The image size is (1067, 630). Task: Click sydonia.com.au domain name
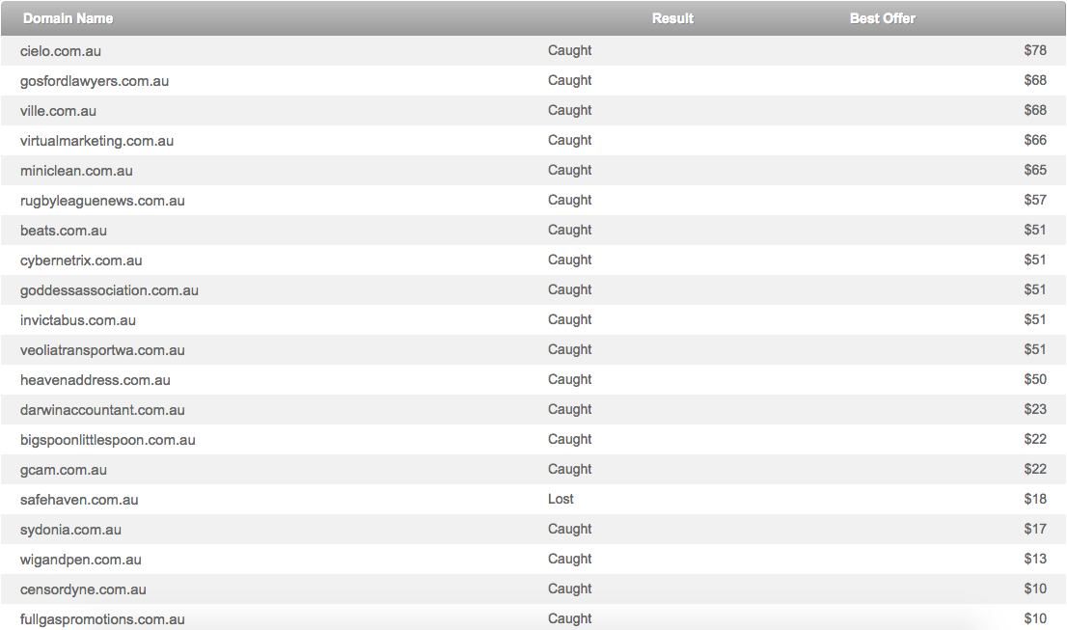click(70, 530)
